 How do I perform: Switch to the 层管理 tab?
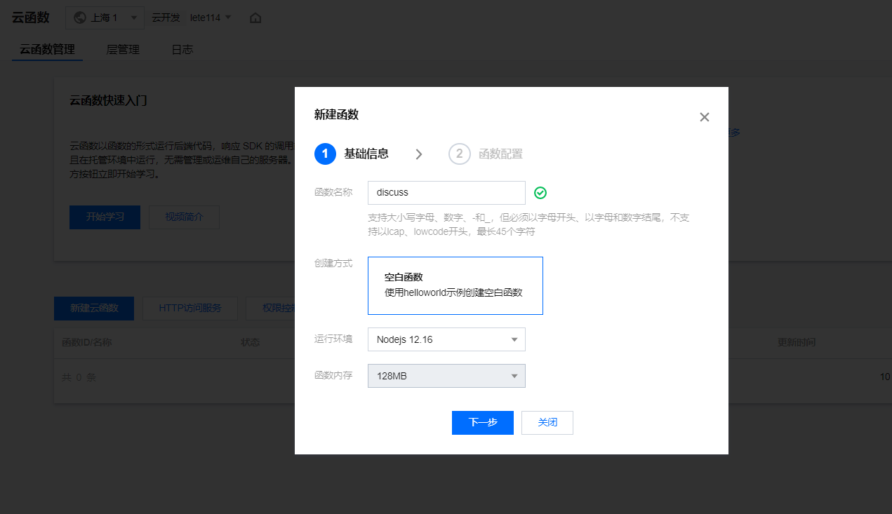coord(123,49)
